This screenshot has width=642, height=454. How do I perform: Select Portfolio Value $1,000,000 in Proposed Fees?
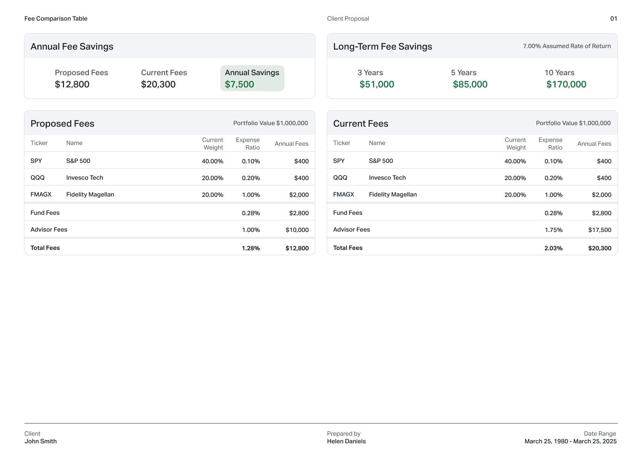click(271, 123)
